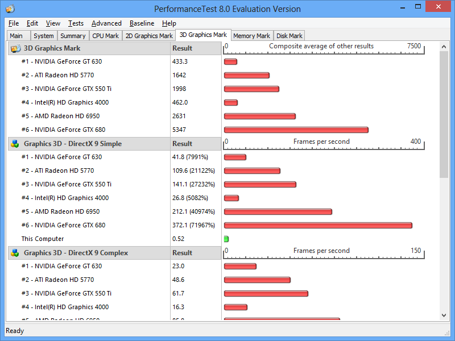Select NVIDIA GeForce GTX 680 under 3D Graphics Mark

point(63,130)
